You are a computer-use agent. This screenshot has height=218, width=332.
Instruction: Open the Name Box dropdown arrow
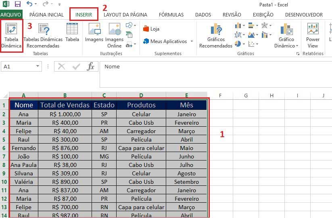(38, 67)
